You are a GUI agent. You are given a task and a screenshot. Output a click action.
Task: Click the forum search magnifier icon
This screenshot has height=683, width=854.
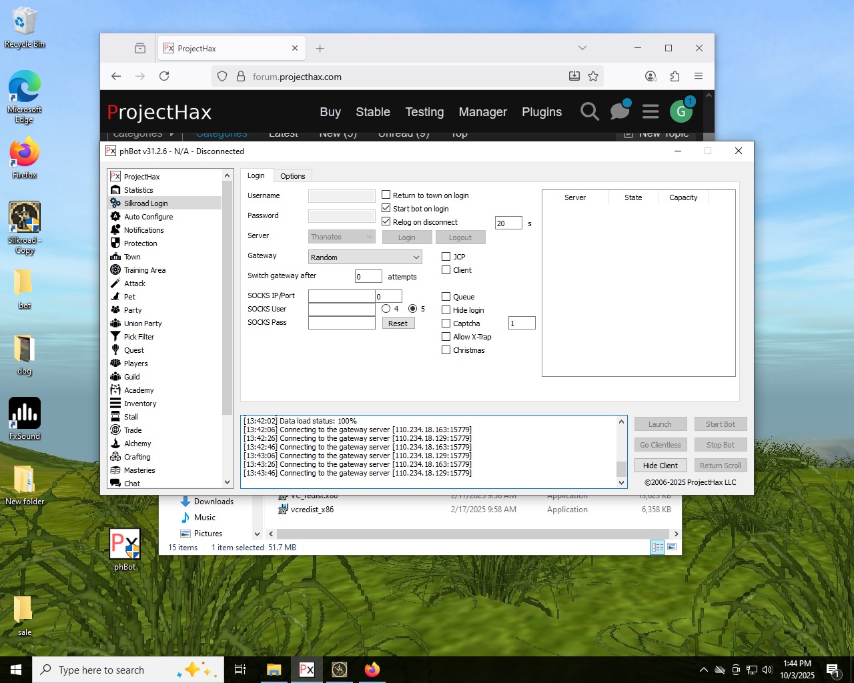[589, 111]
